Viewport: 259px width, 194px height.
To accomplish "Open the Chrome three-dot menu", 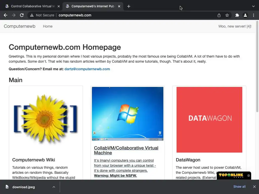I will [253, 15].
